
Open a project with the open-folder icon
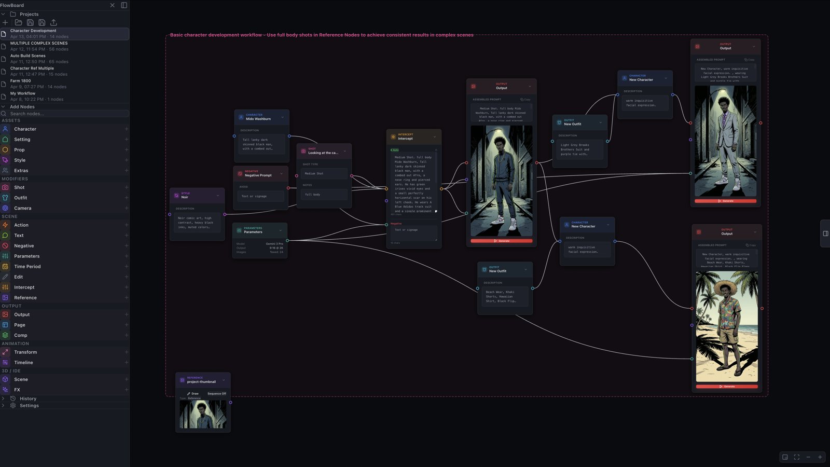(18, 22)
